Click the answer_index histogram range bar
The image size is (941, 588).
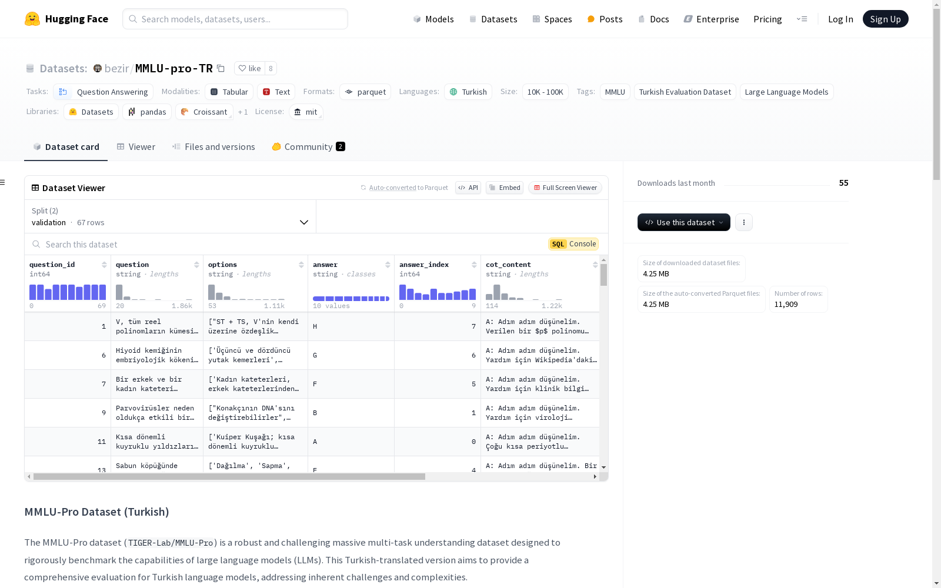[438, 292]
